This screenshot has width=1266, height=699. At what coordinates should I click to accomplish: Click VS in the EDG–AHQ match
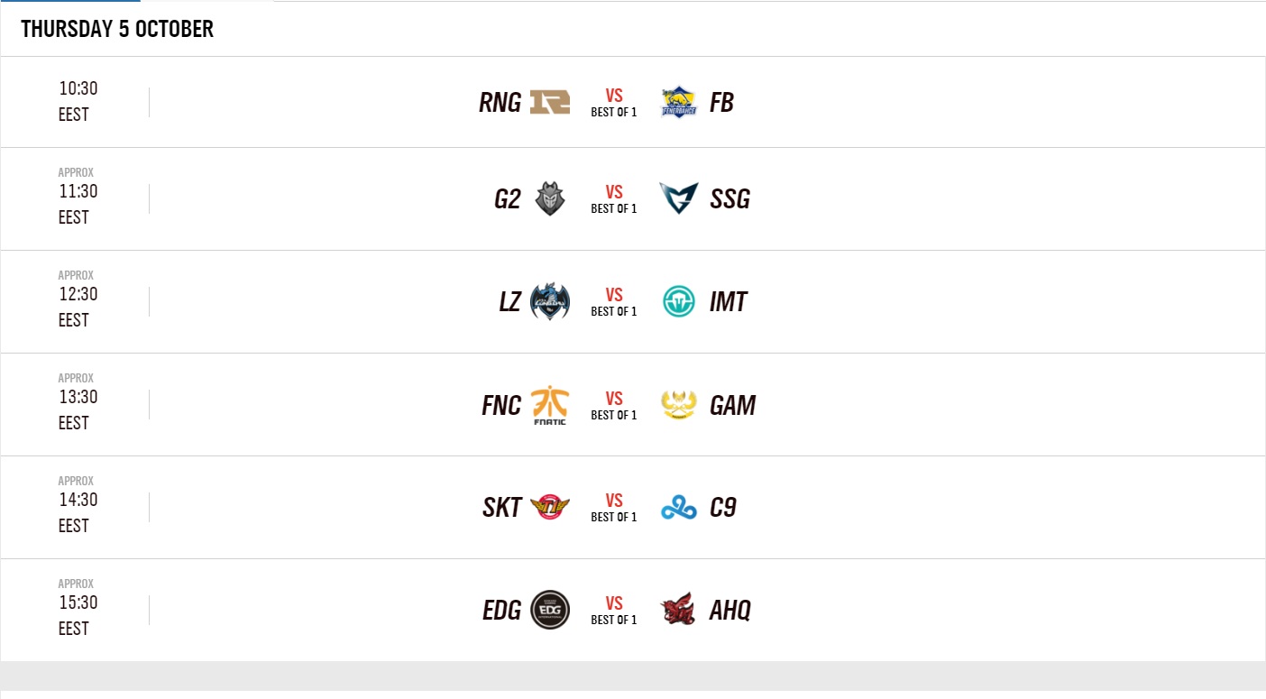(x=614, y=603)
